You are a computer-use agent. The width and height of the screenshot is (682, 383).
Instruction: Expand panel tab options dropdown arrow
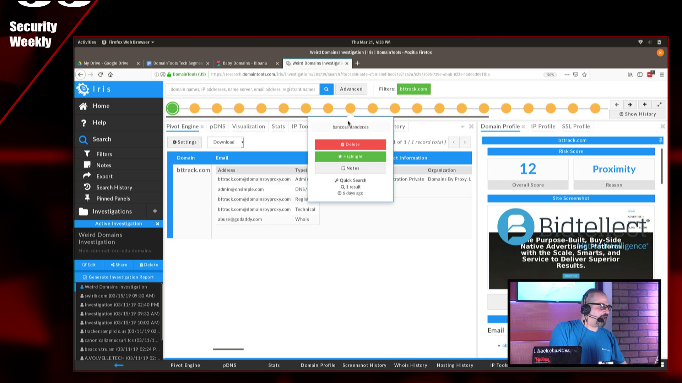click(462, 127)
